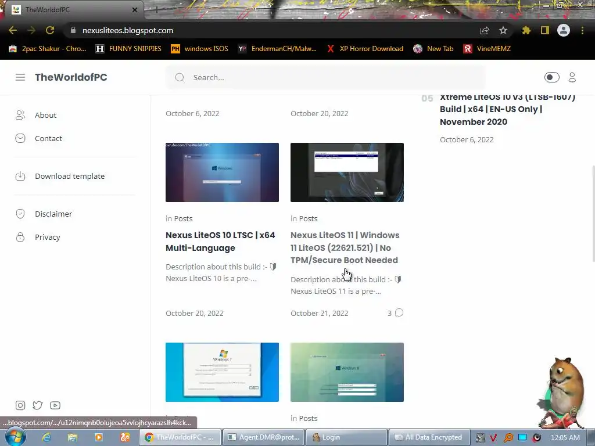Click the Posts label above Nexus LiteOS 11
The height and width of the screenshot is (446, 595).
click(308, 219)
